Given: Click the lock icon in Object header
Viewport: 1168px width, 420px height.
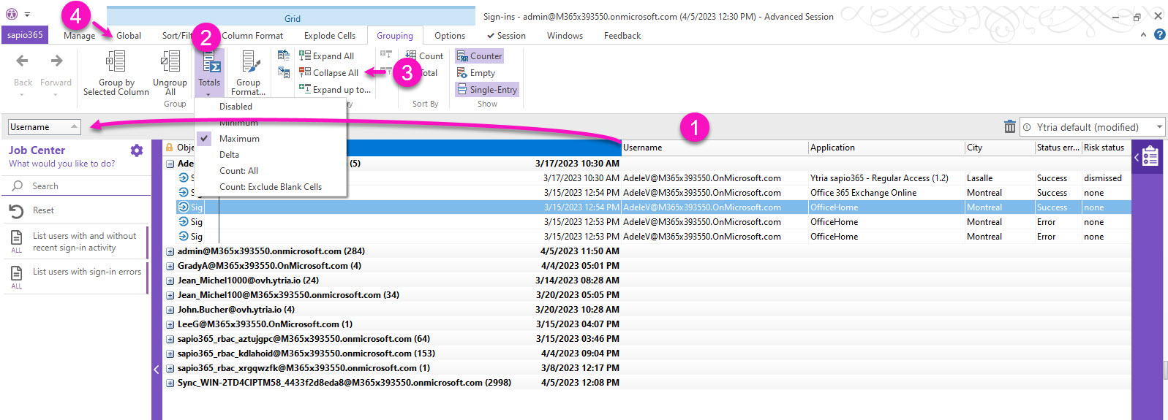Looking at the screenshot, I should [170, 148].
